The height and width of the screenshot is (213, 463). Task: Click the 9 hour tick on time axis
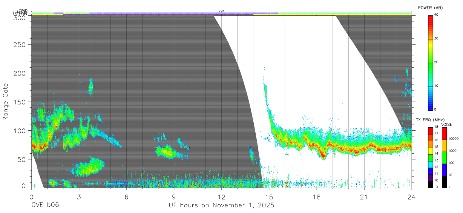(174, 197)
